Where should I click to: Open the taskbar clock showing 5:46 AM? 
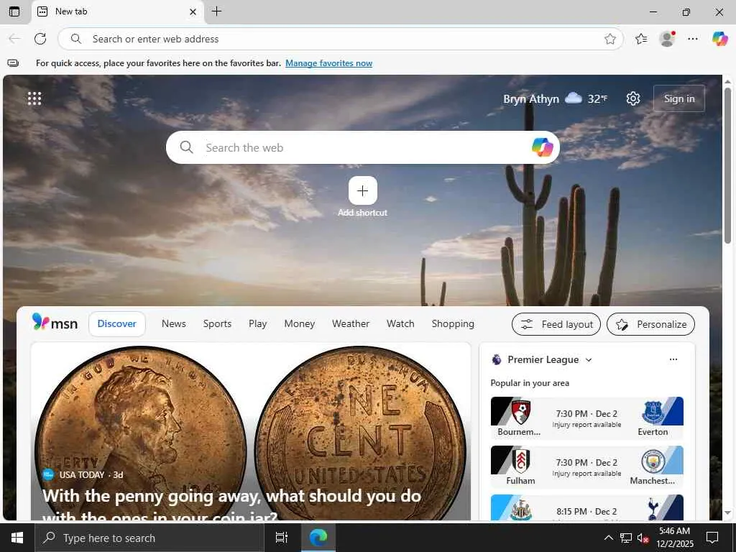[674, 538]
